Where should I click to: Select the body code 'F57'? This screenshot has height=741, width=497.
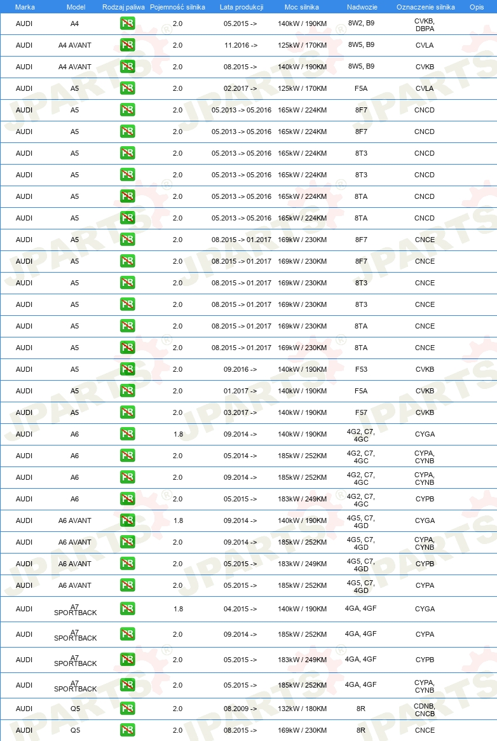coord(361,412)
